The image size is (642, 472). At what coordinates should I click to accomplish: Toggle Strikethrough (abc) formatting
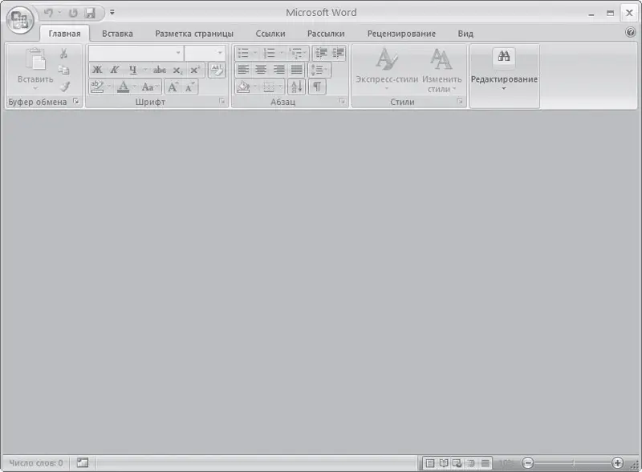(160, 70)
